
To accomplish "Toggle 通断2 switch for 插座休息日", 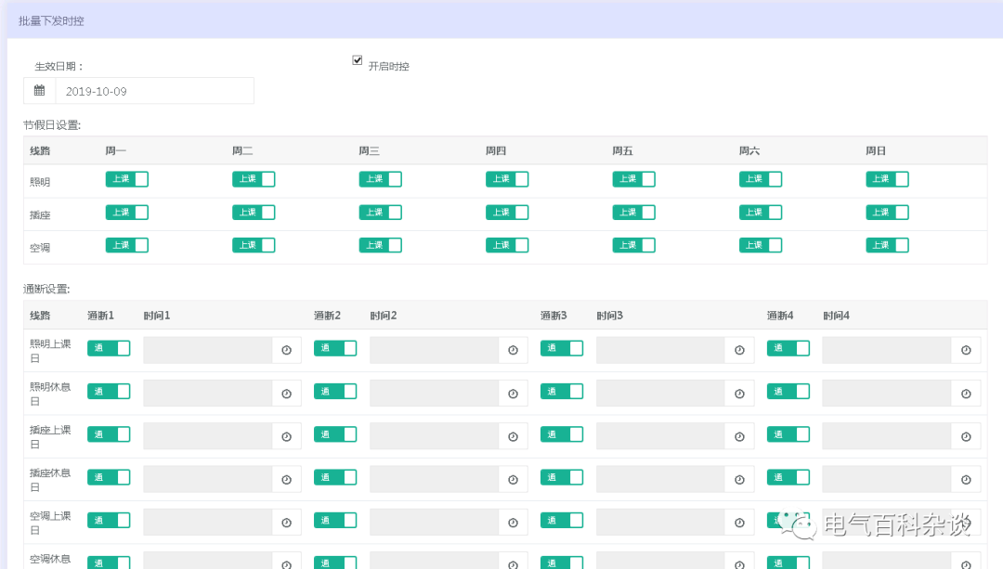I will pyautogui.click(x=335, y=477).
